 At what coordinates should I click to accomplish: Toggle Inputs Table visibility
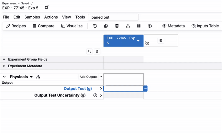[x=205, y=26]
